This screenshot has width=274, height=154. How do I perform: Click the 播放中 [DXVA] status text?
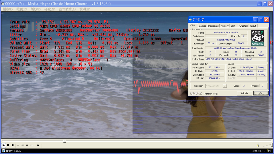click(14, 151)
